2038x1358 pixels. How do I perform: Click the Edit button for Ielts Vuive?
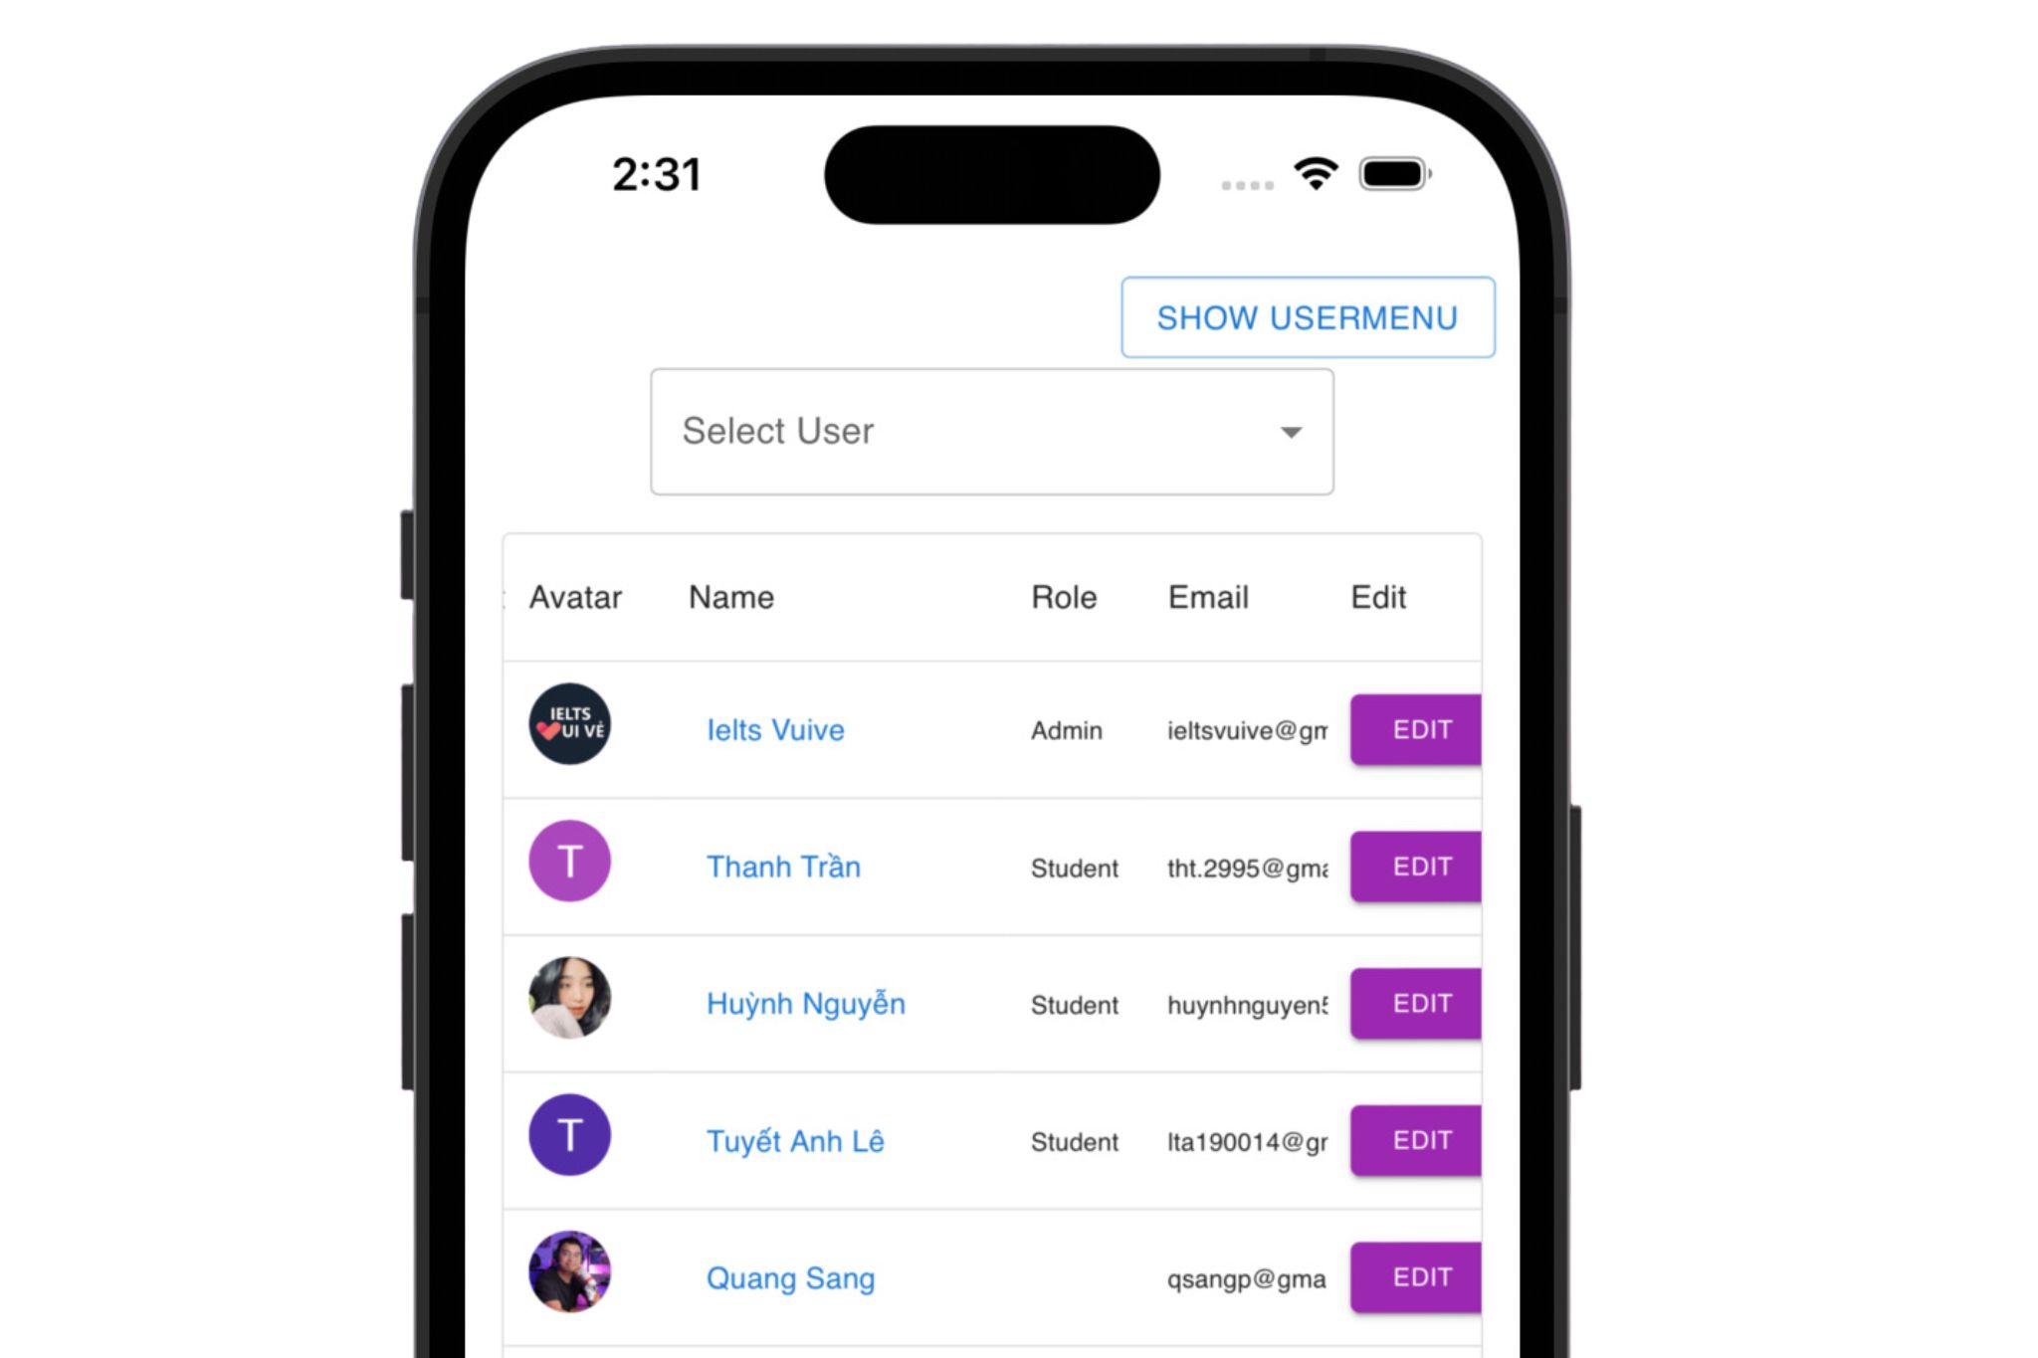(1418, 729)
